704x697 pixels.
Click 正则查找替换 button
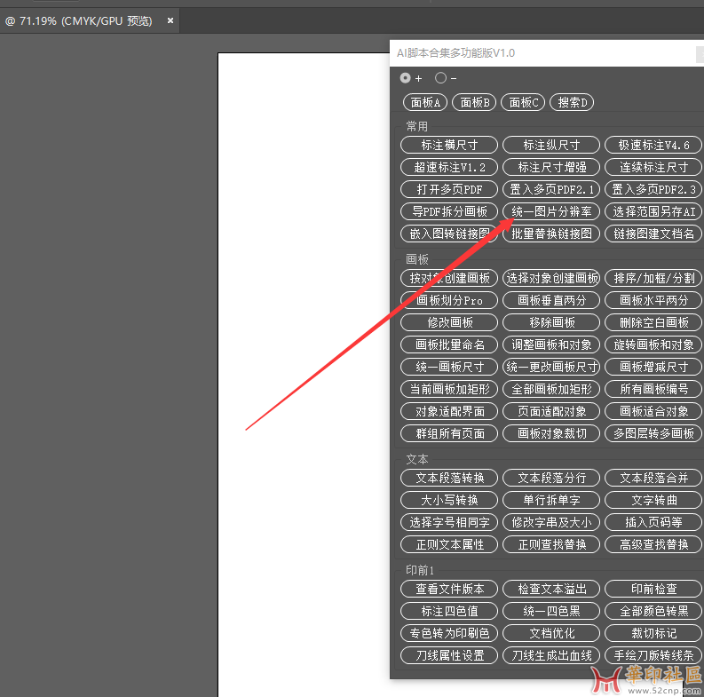coord(551,544)
